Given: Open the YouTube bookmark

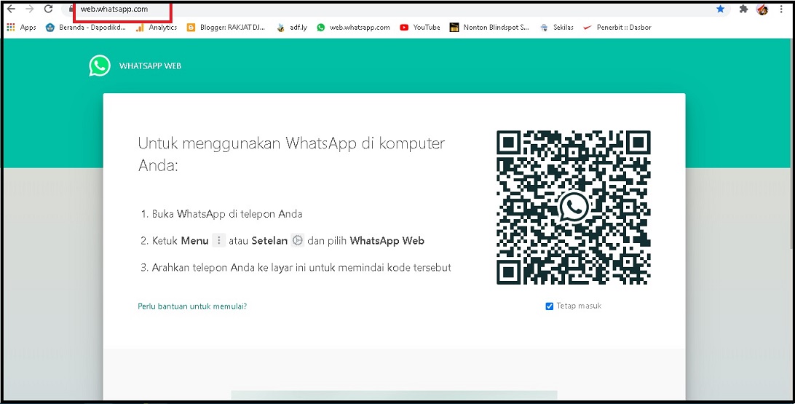Looking at the screenshot, I should (x=420, y=28).
